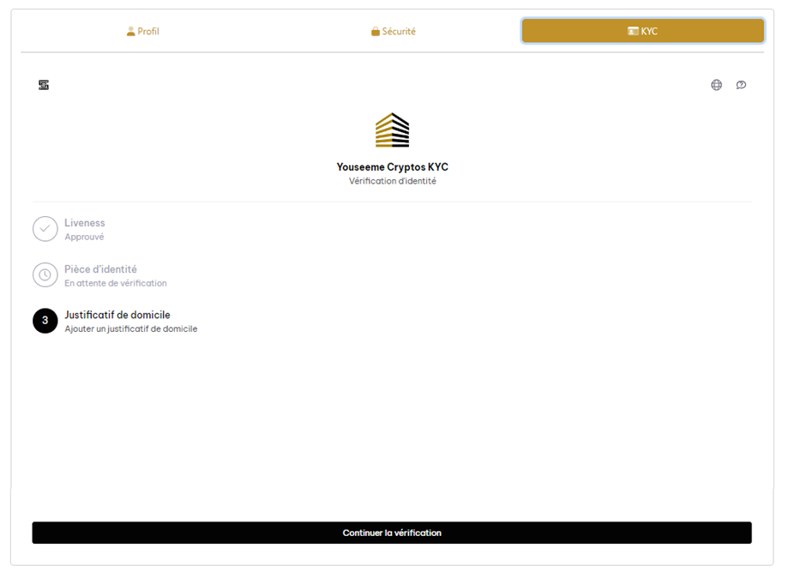Open the language selector globe icon
Screen dimensions: 795x572
(x=716, y=85)
